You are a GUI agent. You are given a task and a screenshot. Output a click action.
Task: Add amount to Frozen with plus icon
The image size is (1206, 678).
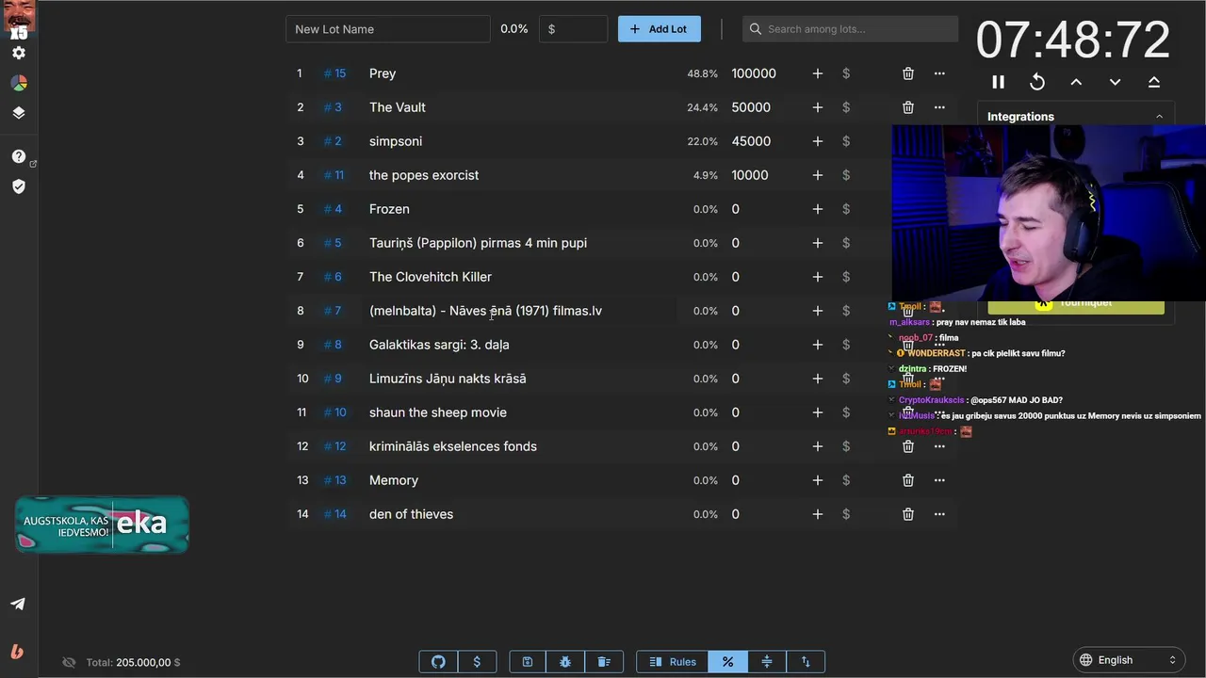(818, 209)
